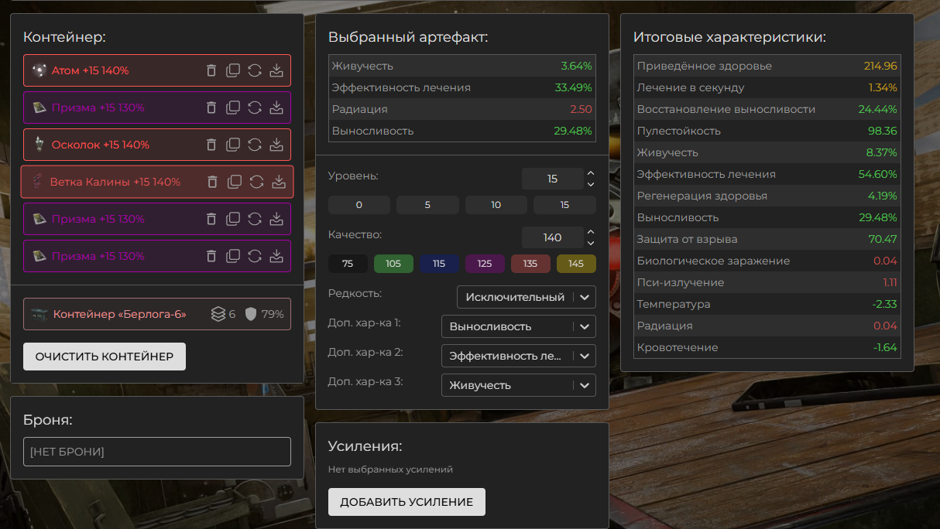Click the Атом artifact thumbnail icon
Screen dimensions: 940x529
pos(39,70)
